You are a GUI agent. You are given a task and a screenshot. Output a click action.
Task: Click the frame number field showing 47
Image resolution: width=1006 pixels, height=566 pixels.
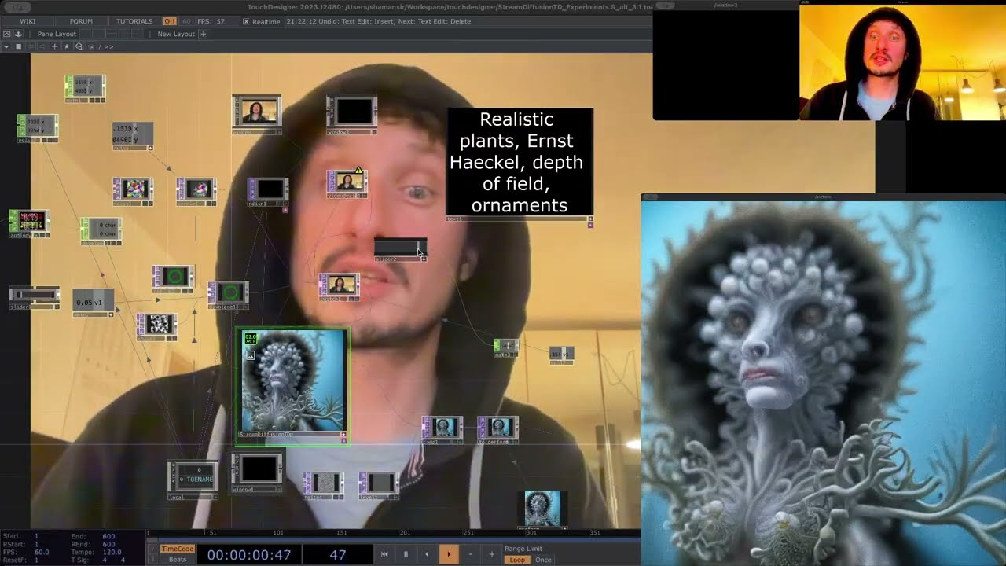[338, 555]
